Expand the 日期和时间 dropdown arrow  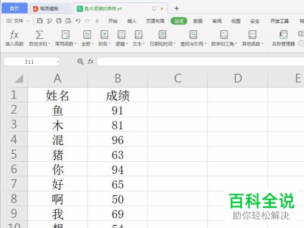coord(174,44)
